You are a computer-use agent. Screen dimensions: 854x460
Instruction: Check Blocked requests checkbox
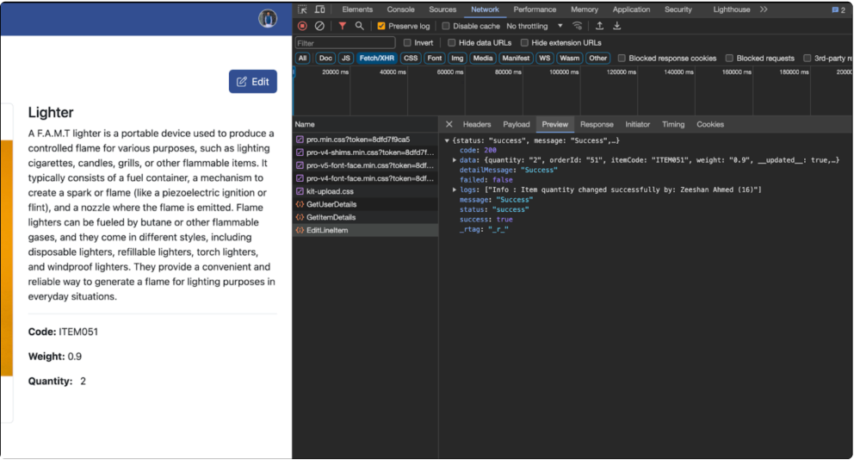coord(729,59)
